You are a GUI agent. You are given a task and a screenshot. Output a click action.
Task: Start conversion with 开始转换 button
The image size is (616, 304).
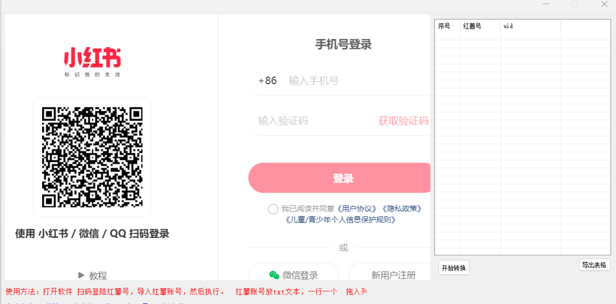(454, 268)
